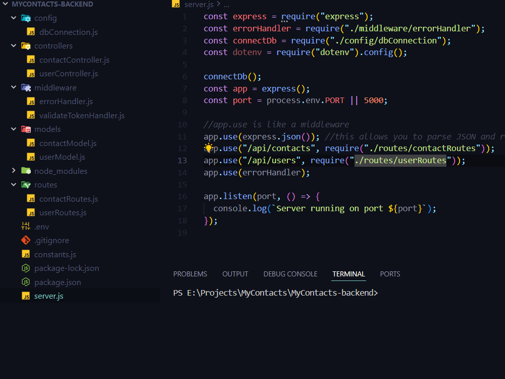This screenshot has height=379, width=505.
Task: Open constants.js file
Action: 55,255
